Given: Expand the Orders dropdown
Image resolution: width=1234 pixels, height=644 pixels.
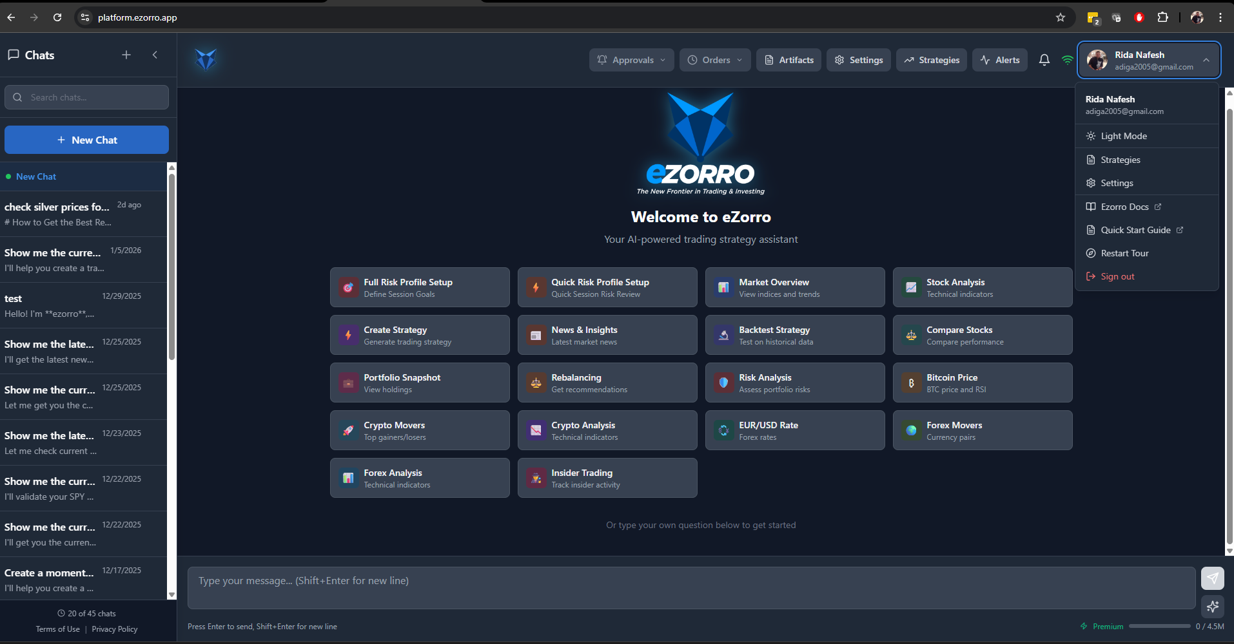Looking at the screenshot, I should (x=715, y=60).
